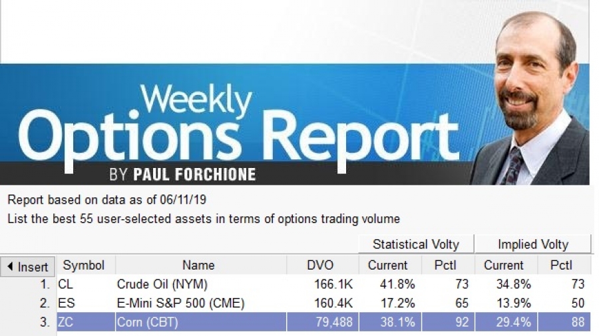Click the Weekly Options Report banner
The image size is (599, 336).
(237, 124)
